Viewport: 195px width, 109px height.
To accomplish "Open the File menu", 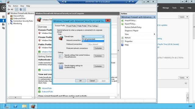I will [x=9, y=6].
